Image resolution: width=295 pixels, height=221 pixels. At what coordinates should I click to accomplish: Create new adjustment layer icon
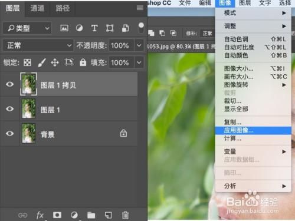74,215
